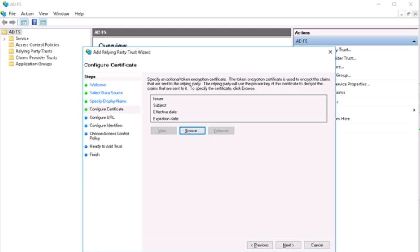Go back with the Previous button

pos(260,245)
